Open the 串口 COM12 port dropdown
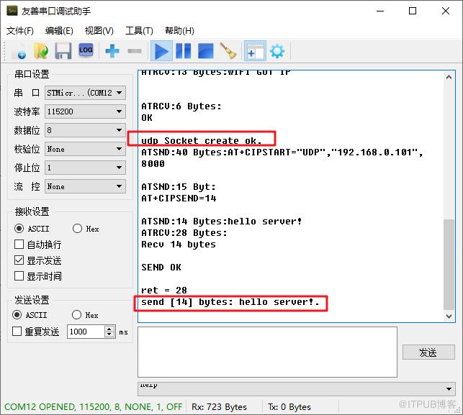Viewport: 463px width, 415px height. (86, 93)
